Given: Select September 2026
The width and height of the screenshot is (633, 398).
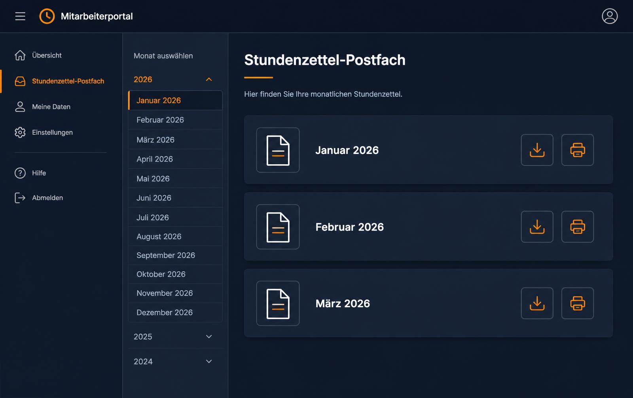Looking at the screenshot, I should tap(175, 255).
